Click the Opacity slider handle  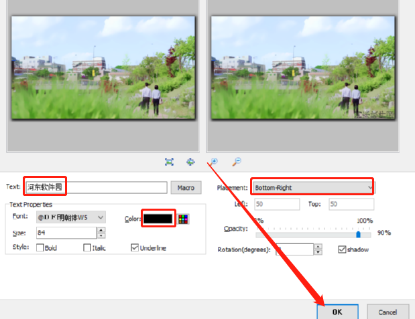click(x=358, y=234)
